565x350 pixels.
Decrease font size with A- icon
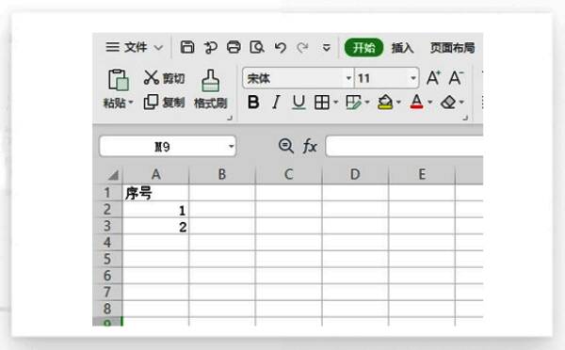pyautogui.click(x=456, y=78)
